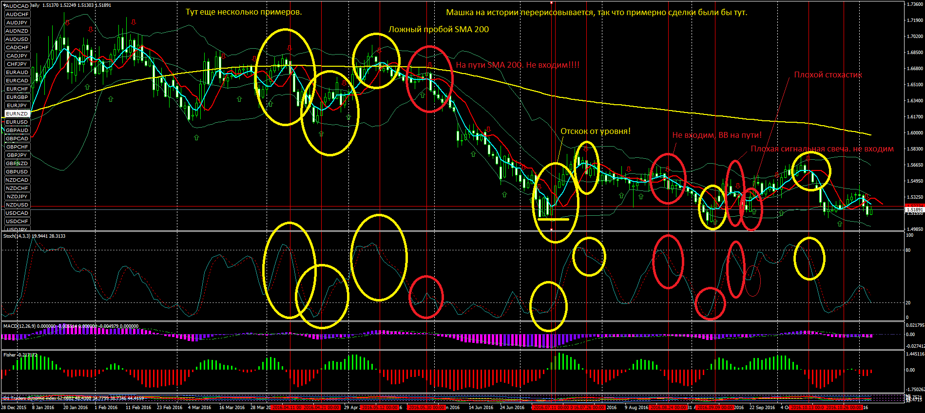Select text label 'Ложный пробой SMA 200'
The image size is (925, 413).
point(439,29)
